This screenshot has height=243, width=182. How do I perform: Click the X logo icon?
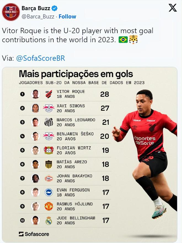[173, 8]
